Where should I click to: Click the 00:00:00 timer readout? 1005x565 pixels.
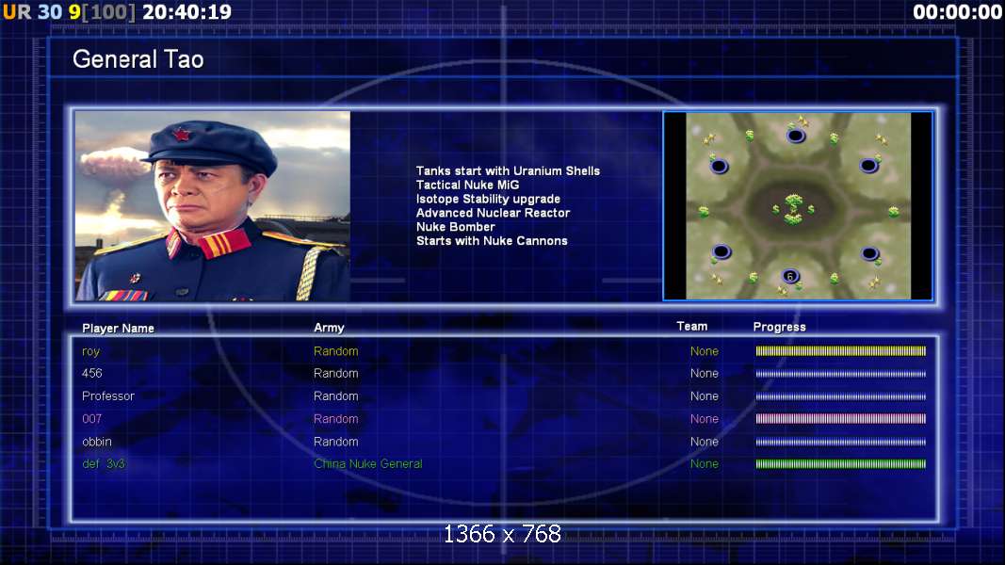(x=957, y=11)
